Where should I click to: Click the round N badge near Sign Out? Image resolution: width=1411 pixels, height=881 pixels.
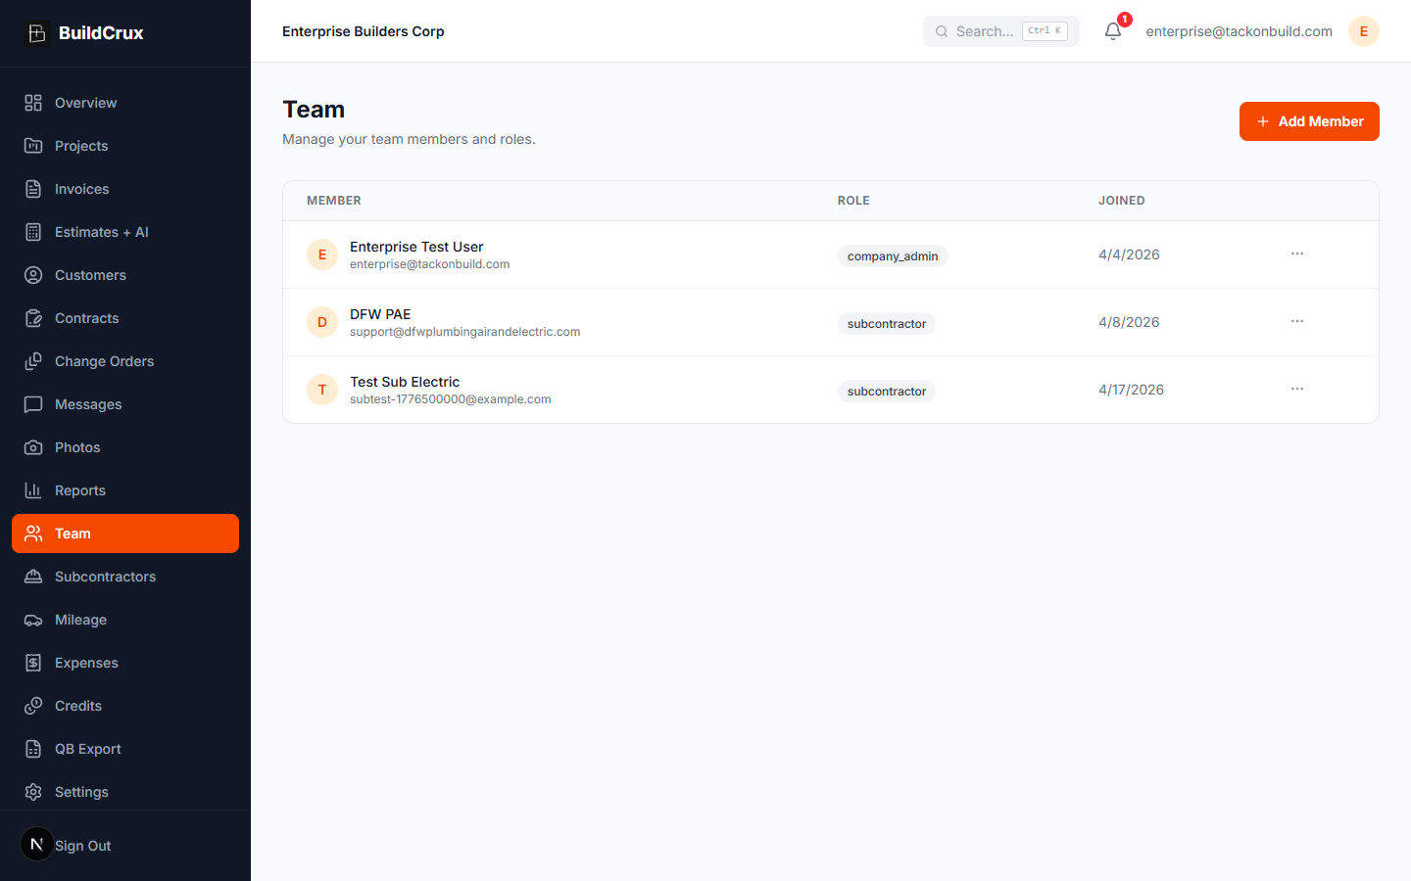tap(37, 844)
